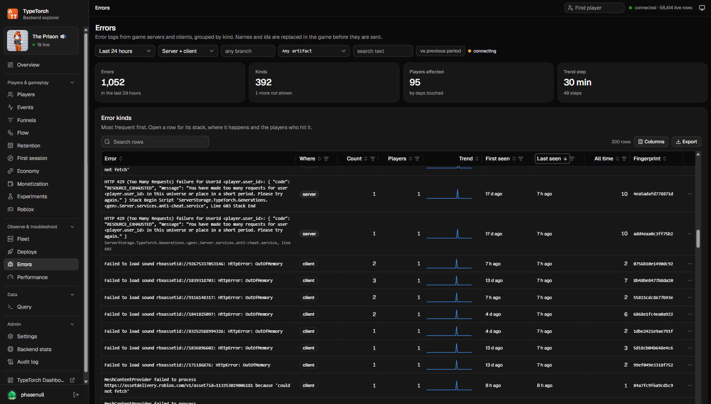Click the log out icon beside phasenull
This screenshot has width=711, height=404.
(76, 395)
